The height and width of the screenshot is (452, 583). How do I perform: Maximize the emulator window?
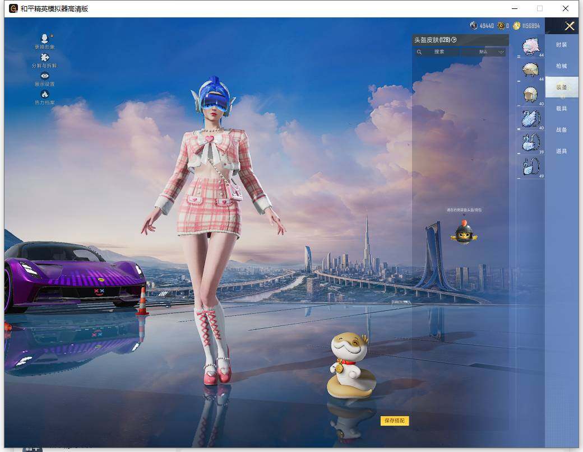pos(539,8)
